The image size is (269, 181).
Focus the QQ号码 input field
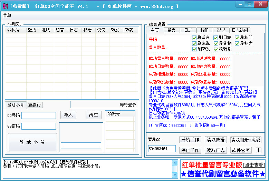coord(39,115)
